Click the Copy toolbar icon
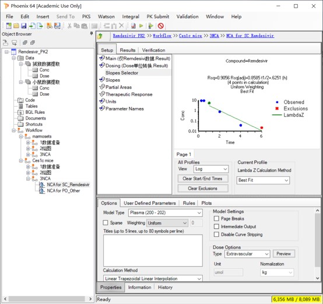The image size is (323, 304). pos(76,26)
